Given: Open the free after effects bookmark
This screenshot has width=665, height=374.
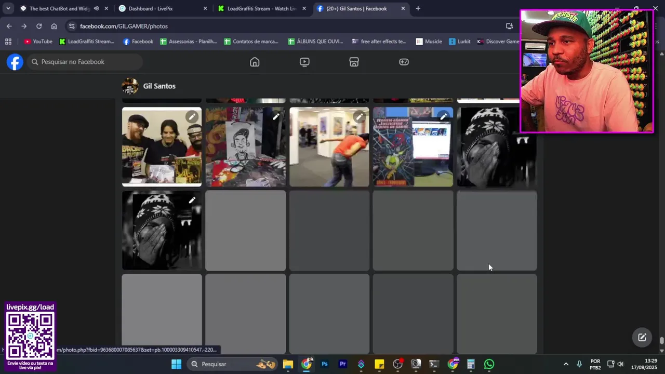Looking at the screenshot, I should click(x=379, y=42).
